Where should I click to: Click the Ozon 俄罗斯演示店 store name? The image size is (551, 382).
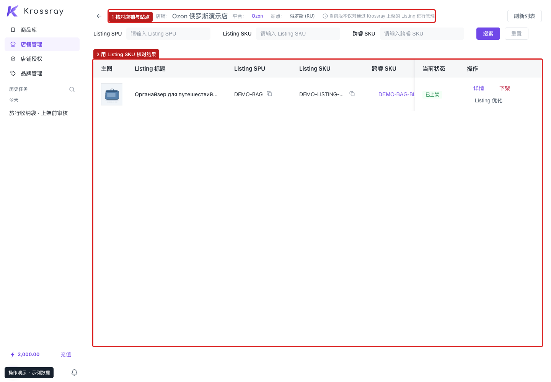click(200, 16)
